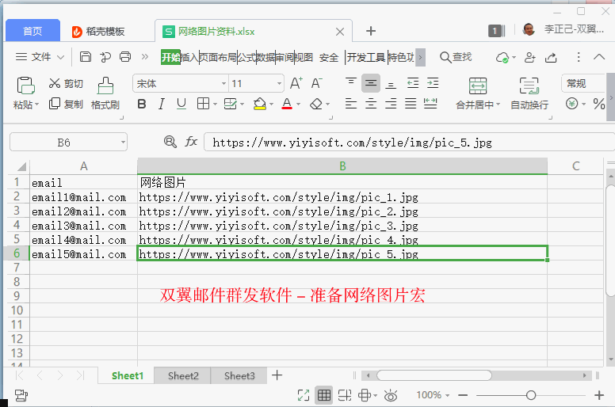615x407 pixels.
Task: Decrease font size with A- icon
Action: 316,83
